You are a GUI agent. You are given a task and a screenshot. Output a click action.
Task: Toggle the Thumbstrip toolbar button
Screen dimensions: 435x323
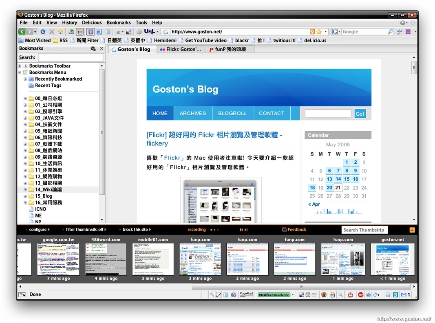tap(80, 32)
